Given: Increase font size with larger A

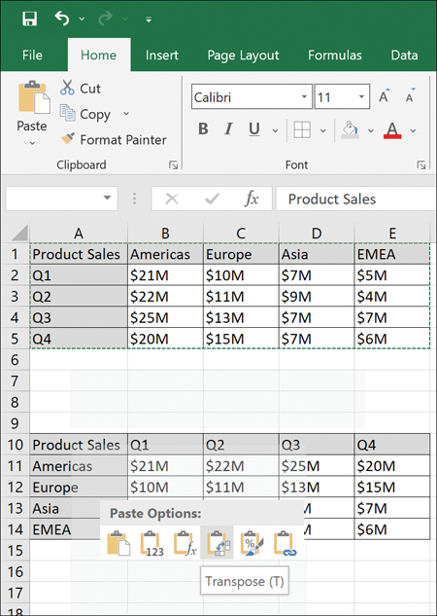Looking at the screenshot, I should [x=385, y=95].
